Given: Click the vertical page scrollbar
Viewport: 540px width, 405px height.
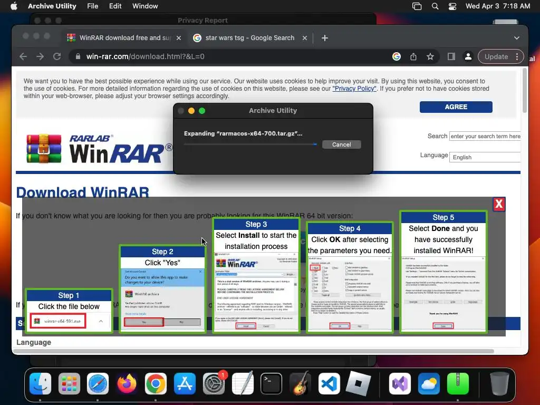Looking at the screenshot, I should 525,90.
